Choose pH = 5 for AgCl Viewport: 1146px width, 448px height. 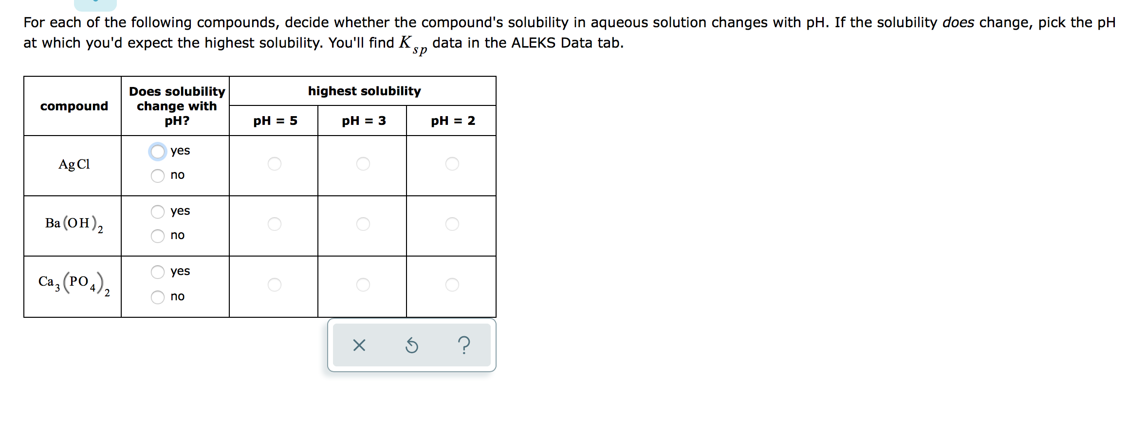click(275, 164)
